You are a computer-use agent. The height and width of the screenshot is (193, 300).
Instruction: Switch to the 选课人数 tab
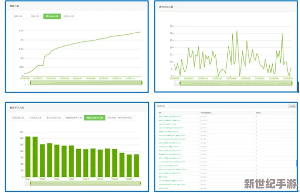point(18,16)
